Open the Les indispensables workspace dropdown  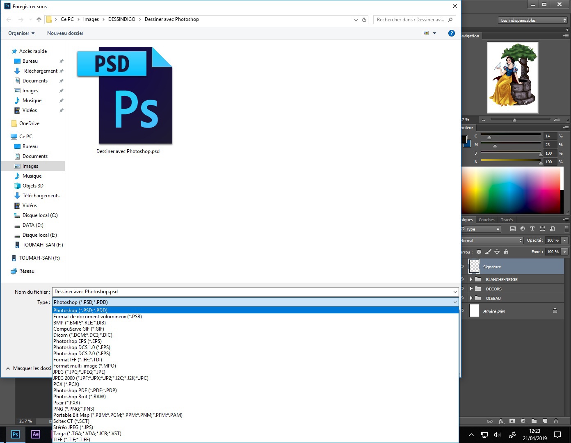point(533,20)
